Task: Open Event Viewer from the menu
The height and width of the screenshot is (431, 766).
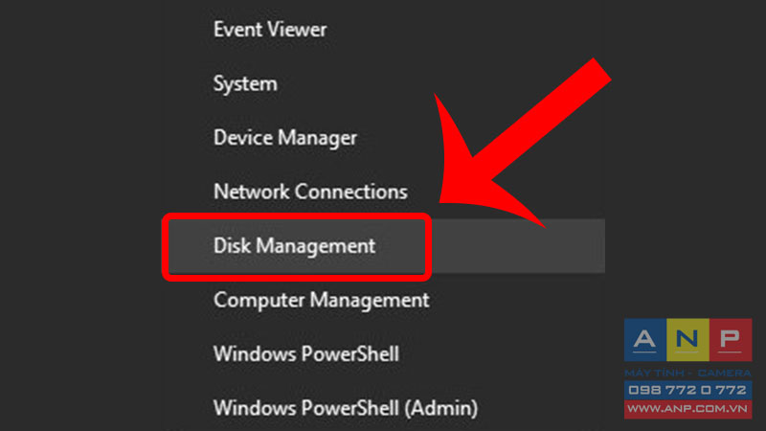Action: tap(270, 30)
